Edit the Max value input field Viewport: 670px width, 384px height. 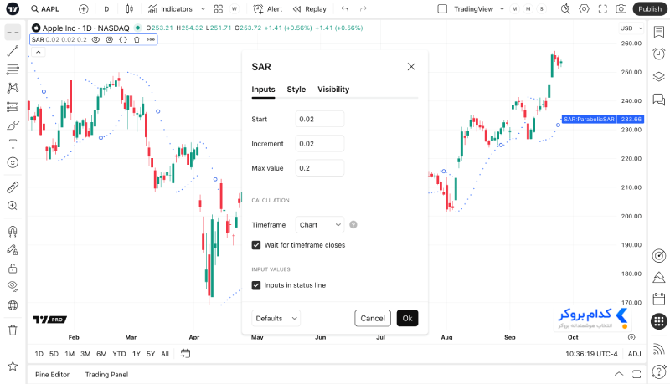click(x=320, y=168)
